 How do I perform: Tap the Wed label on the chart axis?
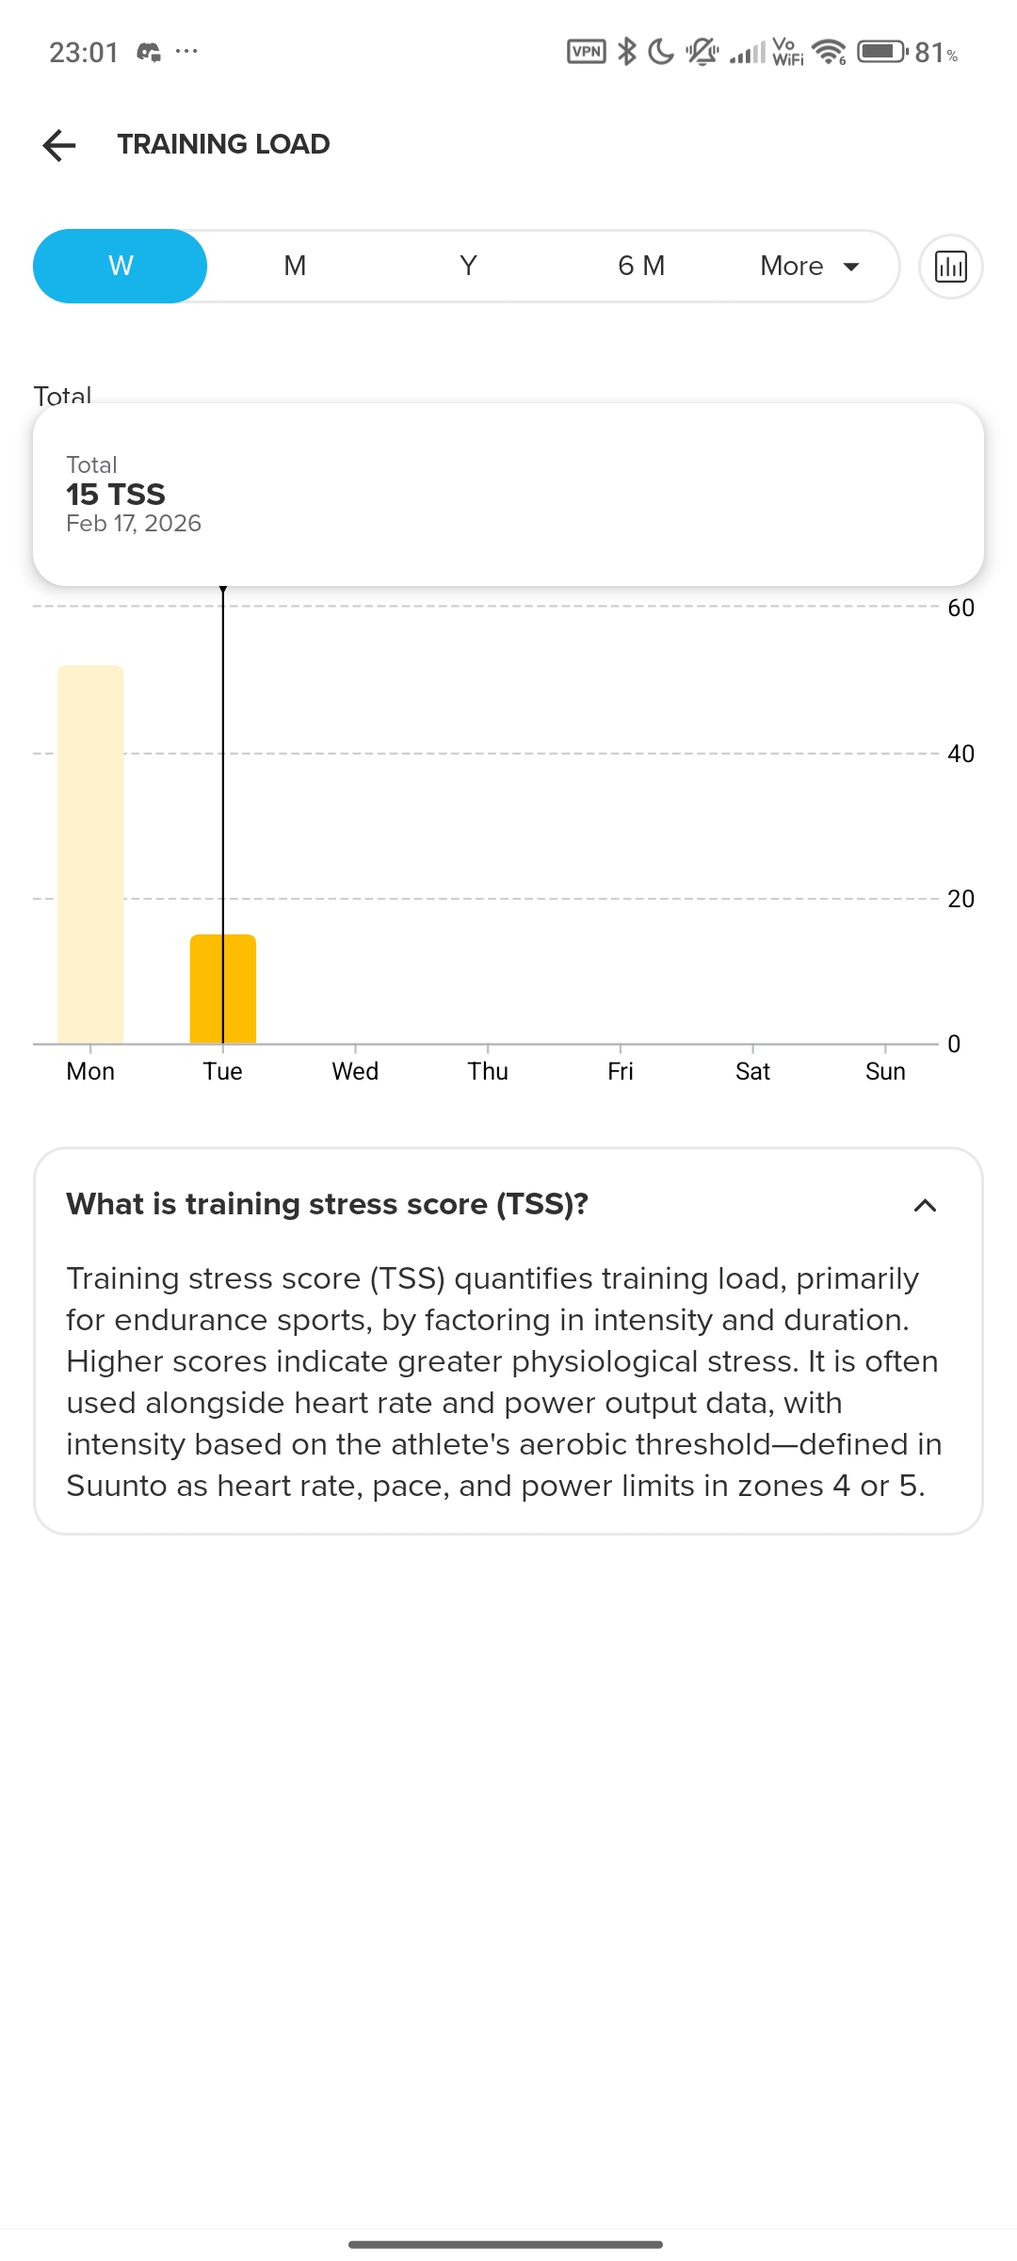click(355, 1071)
